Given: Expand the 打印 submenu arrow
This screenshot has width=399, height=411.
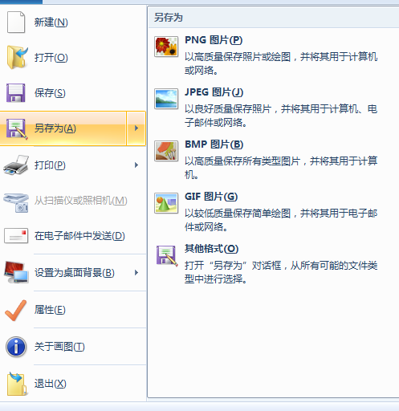Looking at the screenshot, I should 136,165.
